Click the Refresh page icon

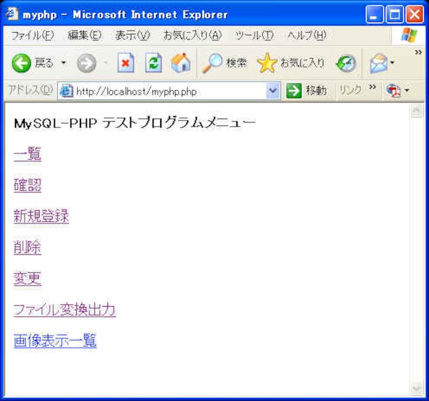pyautogui.click(x=153, y=63)
